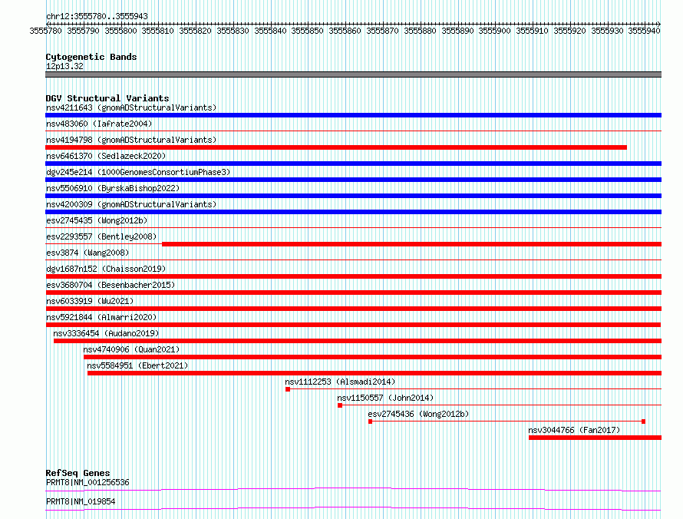Open variant esv3874 (Wang2008)
This screenshot has width=683, height=519.
(x=87, y=253)
